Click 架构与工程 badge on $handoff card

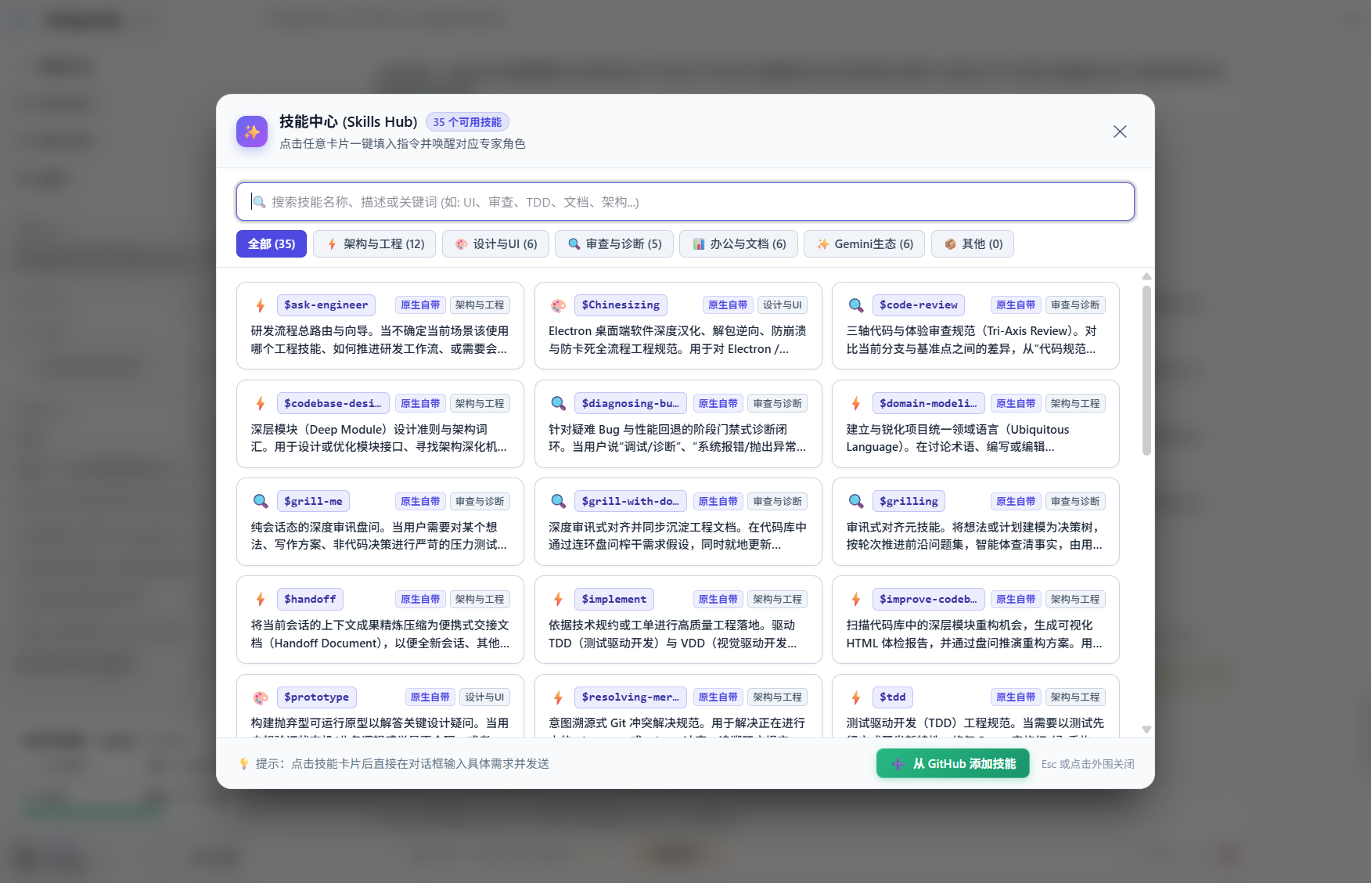coord(480,599)
